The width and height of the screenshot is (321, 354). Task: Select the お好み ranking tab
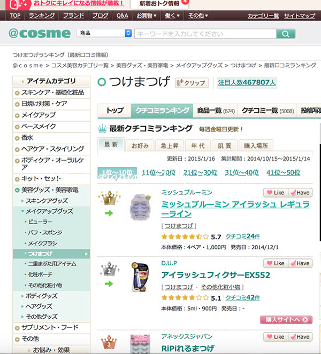pos(140,146)
